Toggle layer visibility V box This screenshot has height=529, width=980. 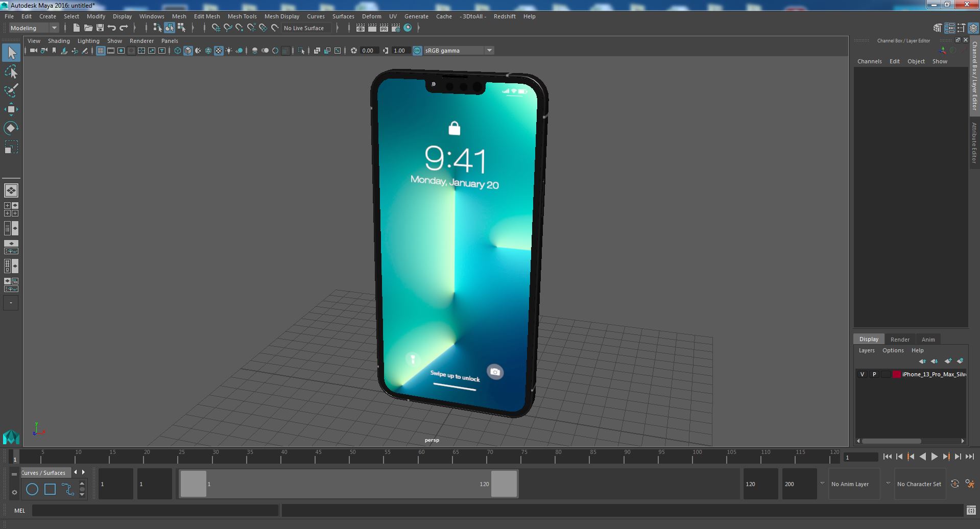point(862,374)
